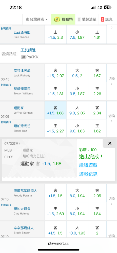Tap 切換 switch for Brewers vs Mets

coord(111,201)
